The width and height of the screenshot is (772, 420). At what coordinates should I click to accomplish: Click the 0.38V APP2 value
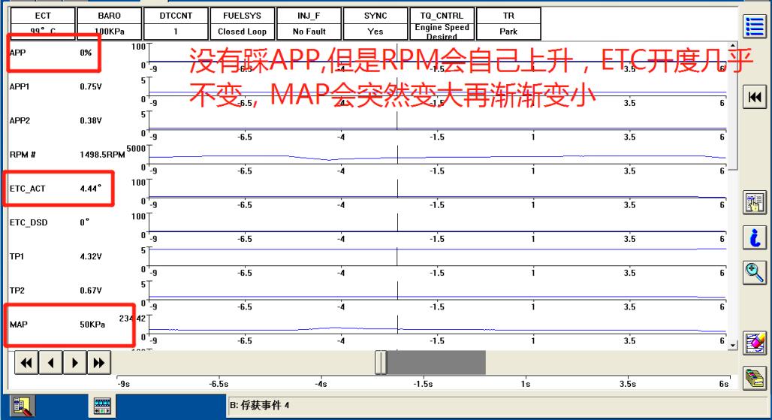click(x=91, y=121)
